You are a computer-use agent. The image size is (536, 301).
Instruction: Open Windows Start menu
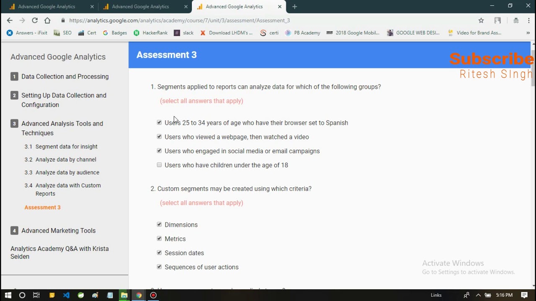click(8, 295)
